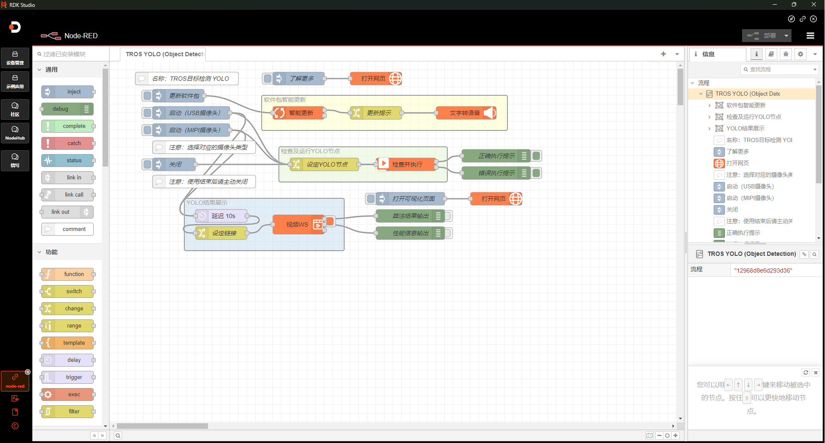Trigger the 关闭 inject button
This screenshot has width=825, height=443.
click(147, 164)
